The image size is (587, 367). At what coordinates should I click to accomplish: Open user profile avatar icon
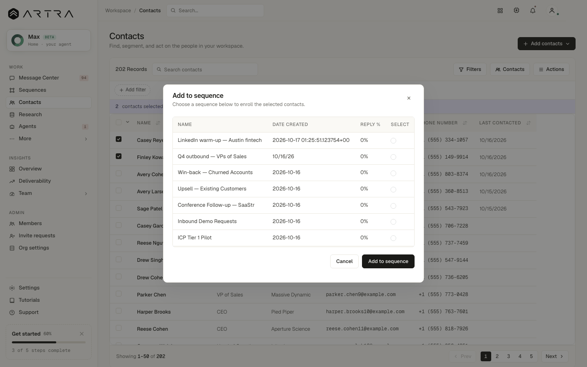[x=552, y=11]
